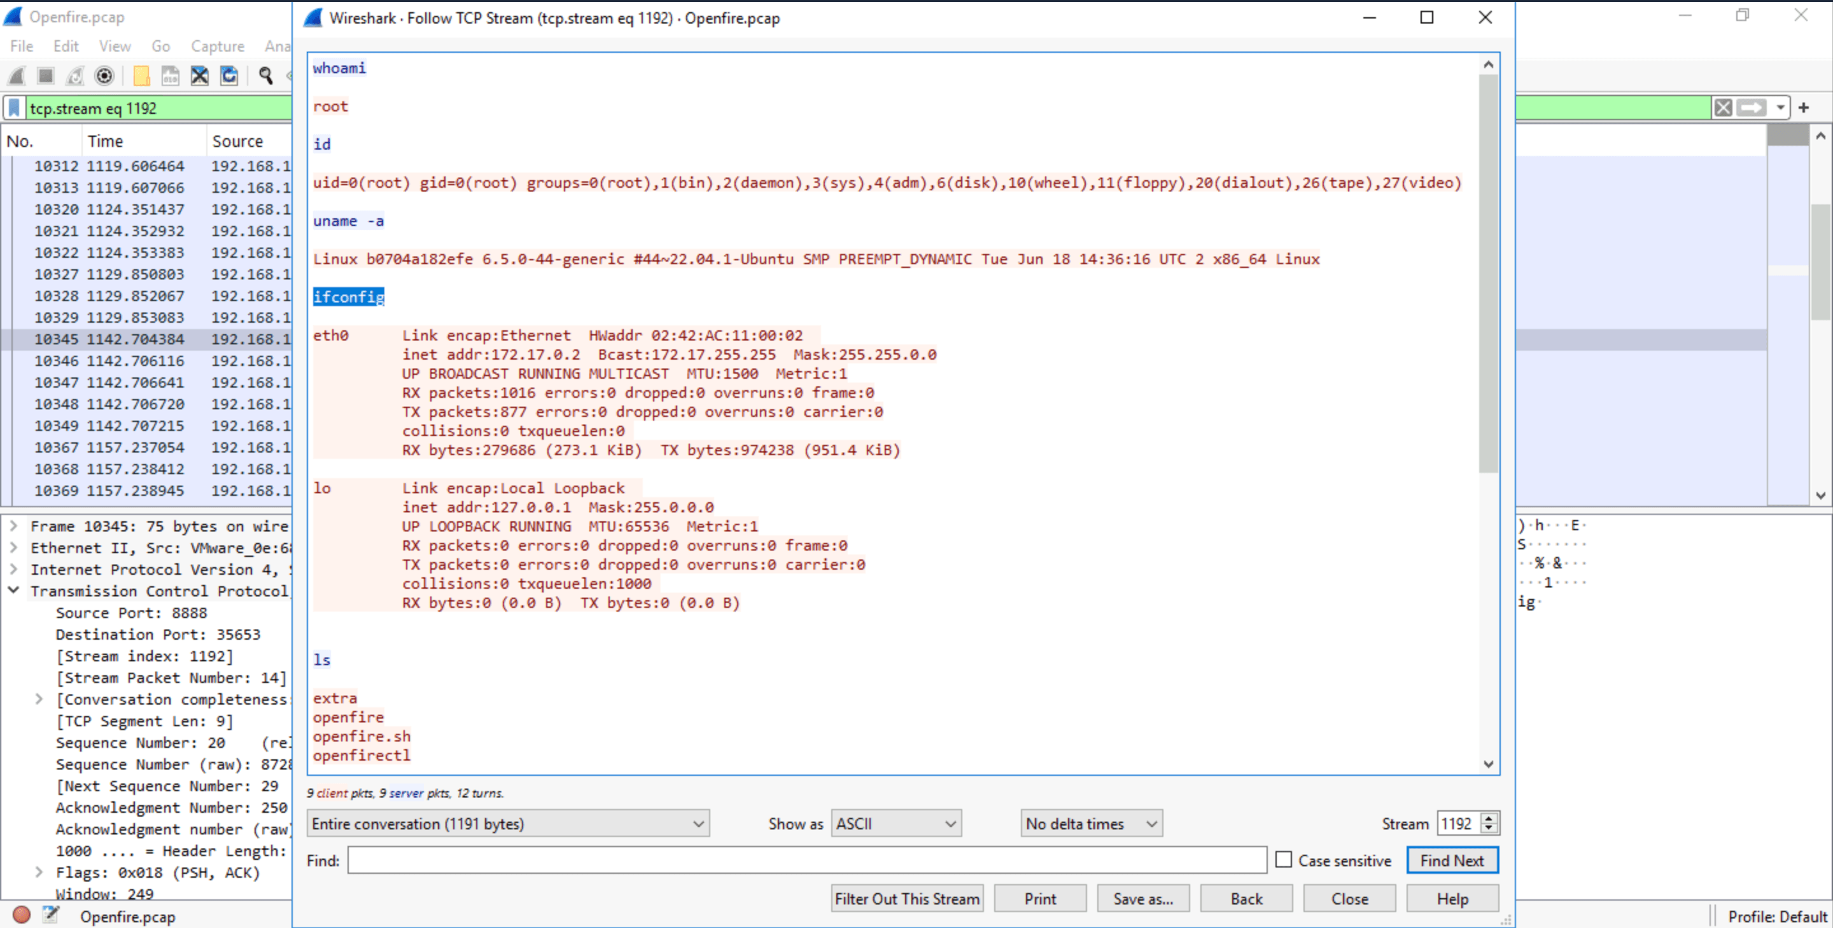Select Destination Port: 35653 in packet details
This screenshot has height=928, width=1833.
(158, 634)
